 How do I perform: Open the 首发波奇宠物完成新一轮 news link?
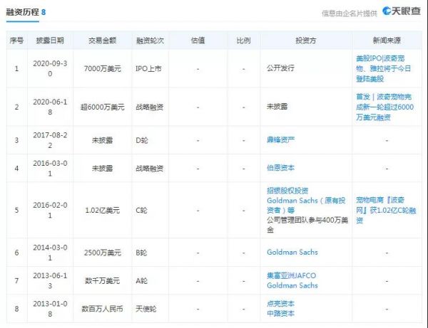(385, 107)
